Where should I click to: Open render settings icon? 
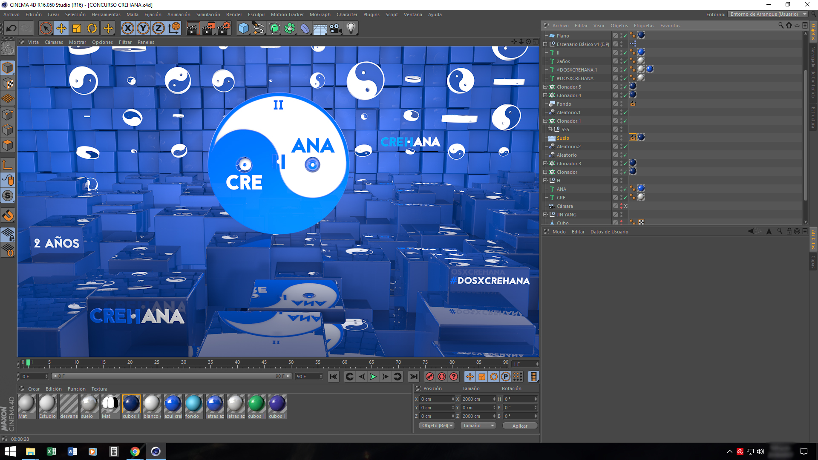pyautogui.click(x=224, y=29)
